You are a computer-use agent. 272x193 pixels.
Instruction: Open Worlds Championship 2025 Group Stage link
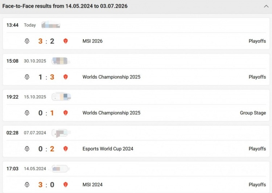[x=111, y=113]
